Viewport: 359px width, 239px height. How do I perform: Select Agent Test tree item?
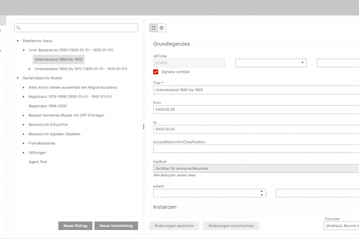[x=38, y=162]
